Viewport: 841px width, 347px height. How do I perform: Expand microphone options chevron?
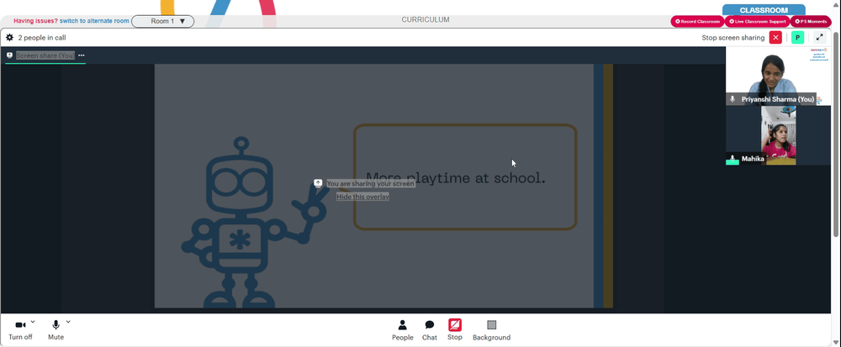(68, 322)
